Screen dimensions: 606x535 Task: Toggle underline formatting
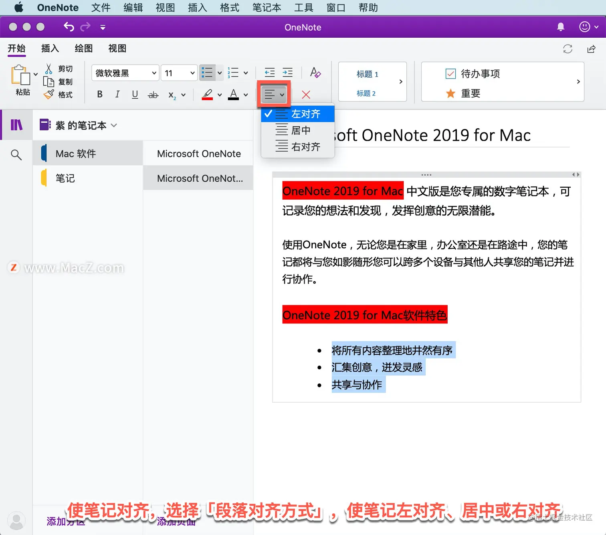(x=135, y=94)
